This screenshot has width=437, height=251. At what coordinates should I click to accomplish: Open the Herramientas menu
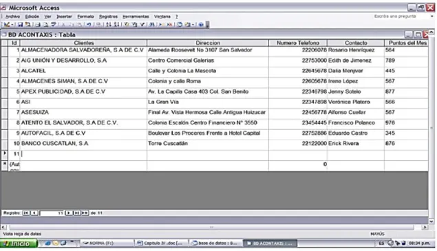coord(136,17)
